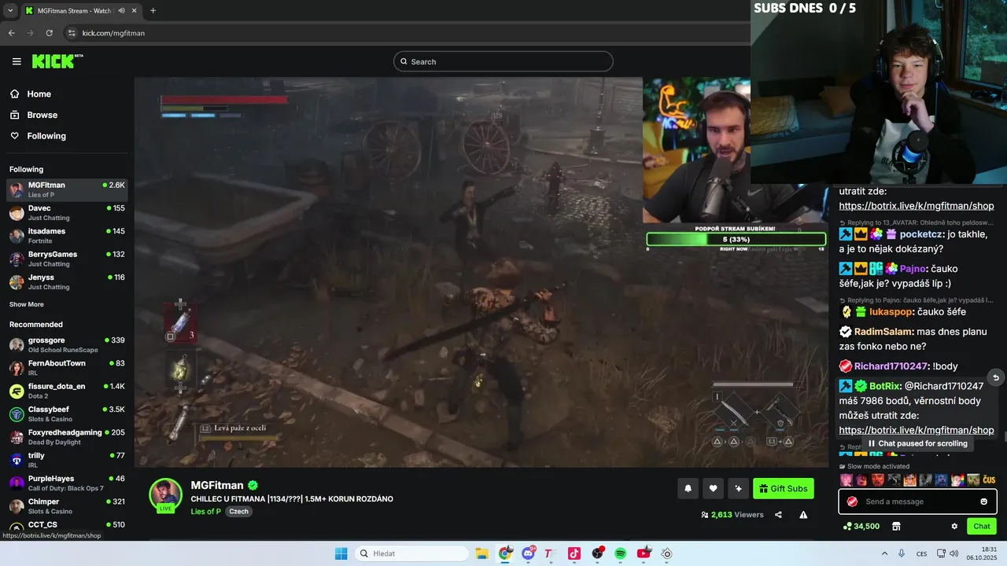Viewport: 1007px width, 566px height.
Task: Open TikTok app from the taskbar
Action: [574, 553]
